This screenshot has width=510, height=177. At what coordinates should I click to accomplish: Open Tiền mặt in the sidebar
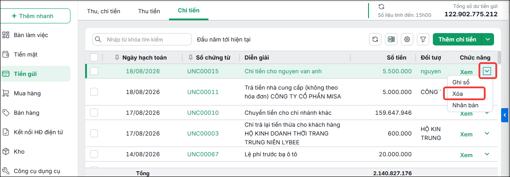coord(25,54)
